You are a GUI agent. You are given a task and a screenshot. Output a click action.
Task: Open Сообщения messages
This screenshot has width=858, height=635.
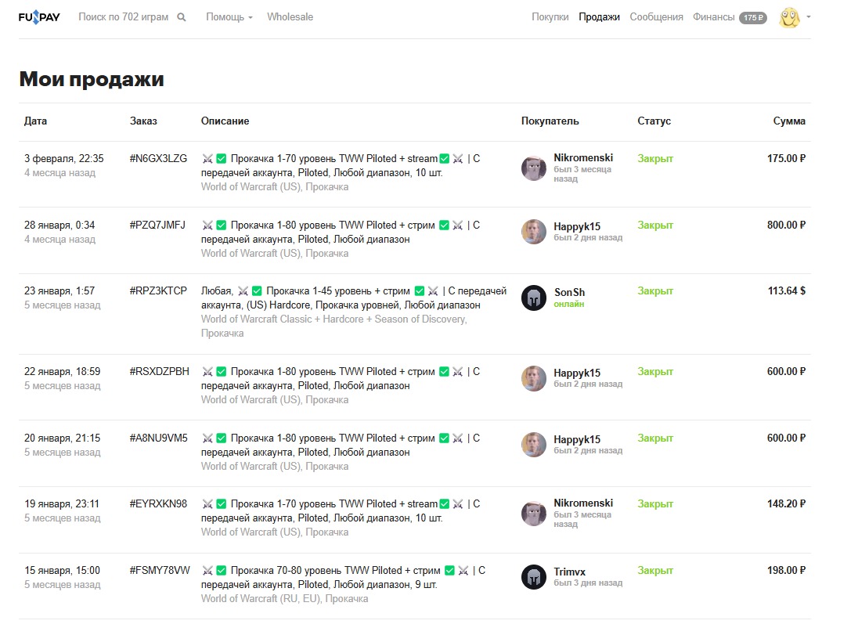click(x=656, y=17)
